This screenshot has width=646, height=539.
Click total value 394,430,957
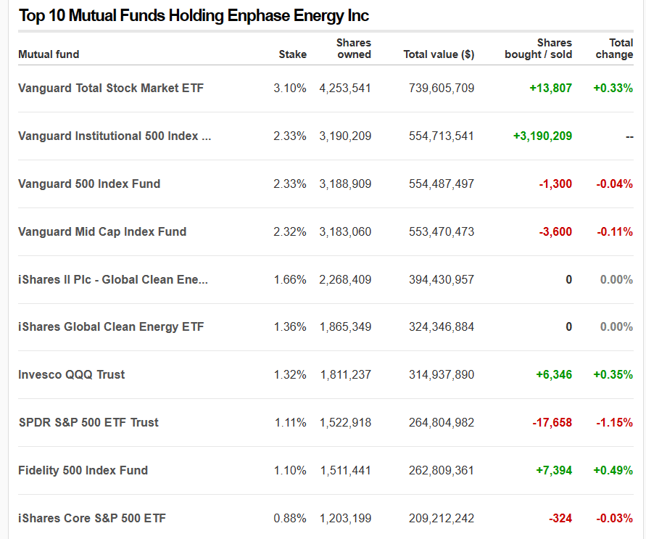tap(442, 279)
